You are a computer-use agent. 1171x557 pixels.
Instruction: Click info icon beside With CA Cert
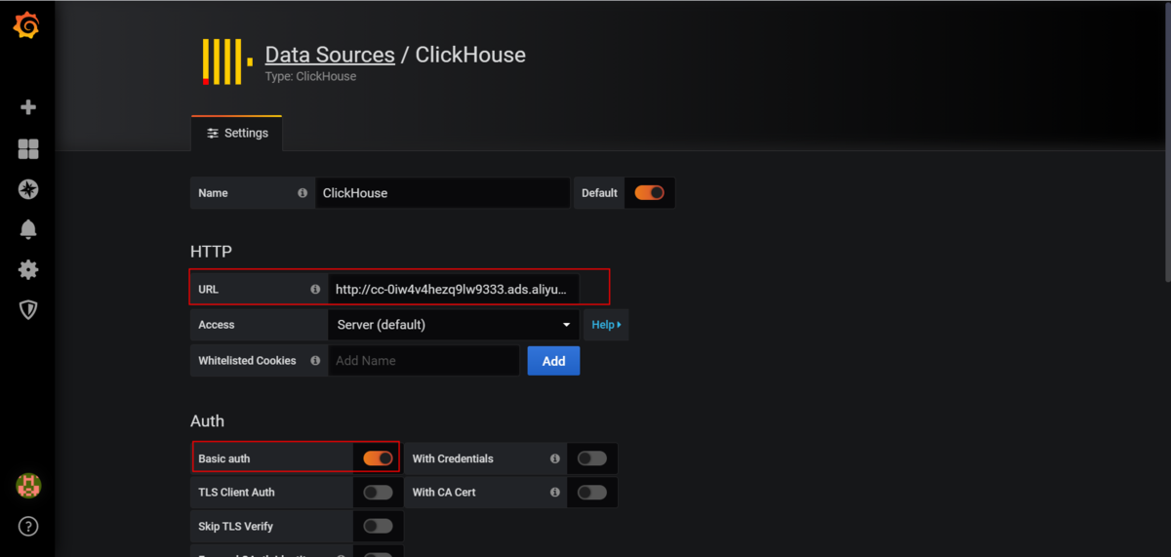[554, 493]
